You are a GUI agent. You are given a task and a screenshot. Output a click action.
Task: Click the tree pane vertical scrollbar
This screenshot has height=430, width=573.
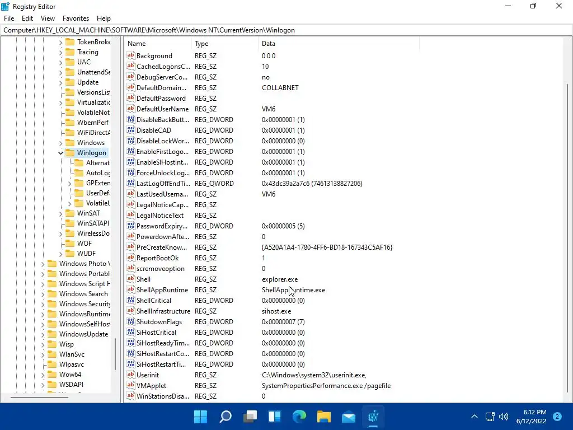tap(115, 353)
